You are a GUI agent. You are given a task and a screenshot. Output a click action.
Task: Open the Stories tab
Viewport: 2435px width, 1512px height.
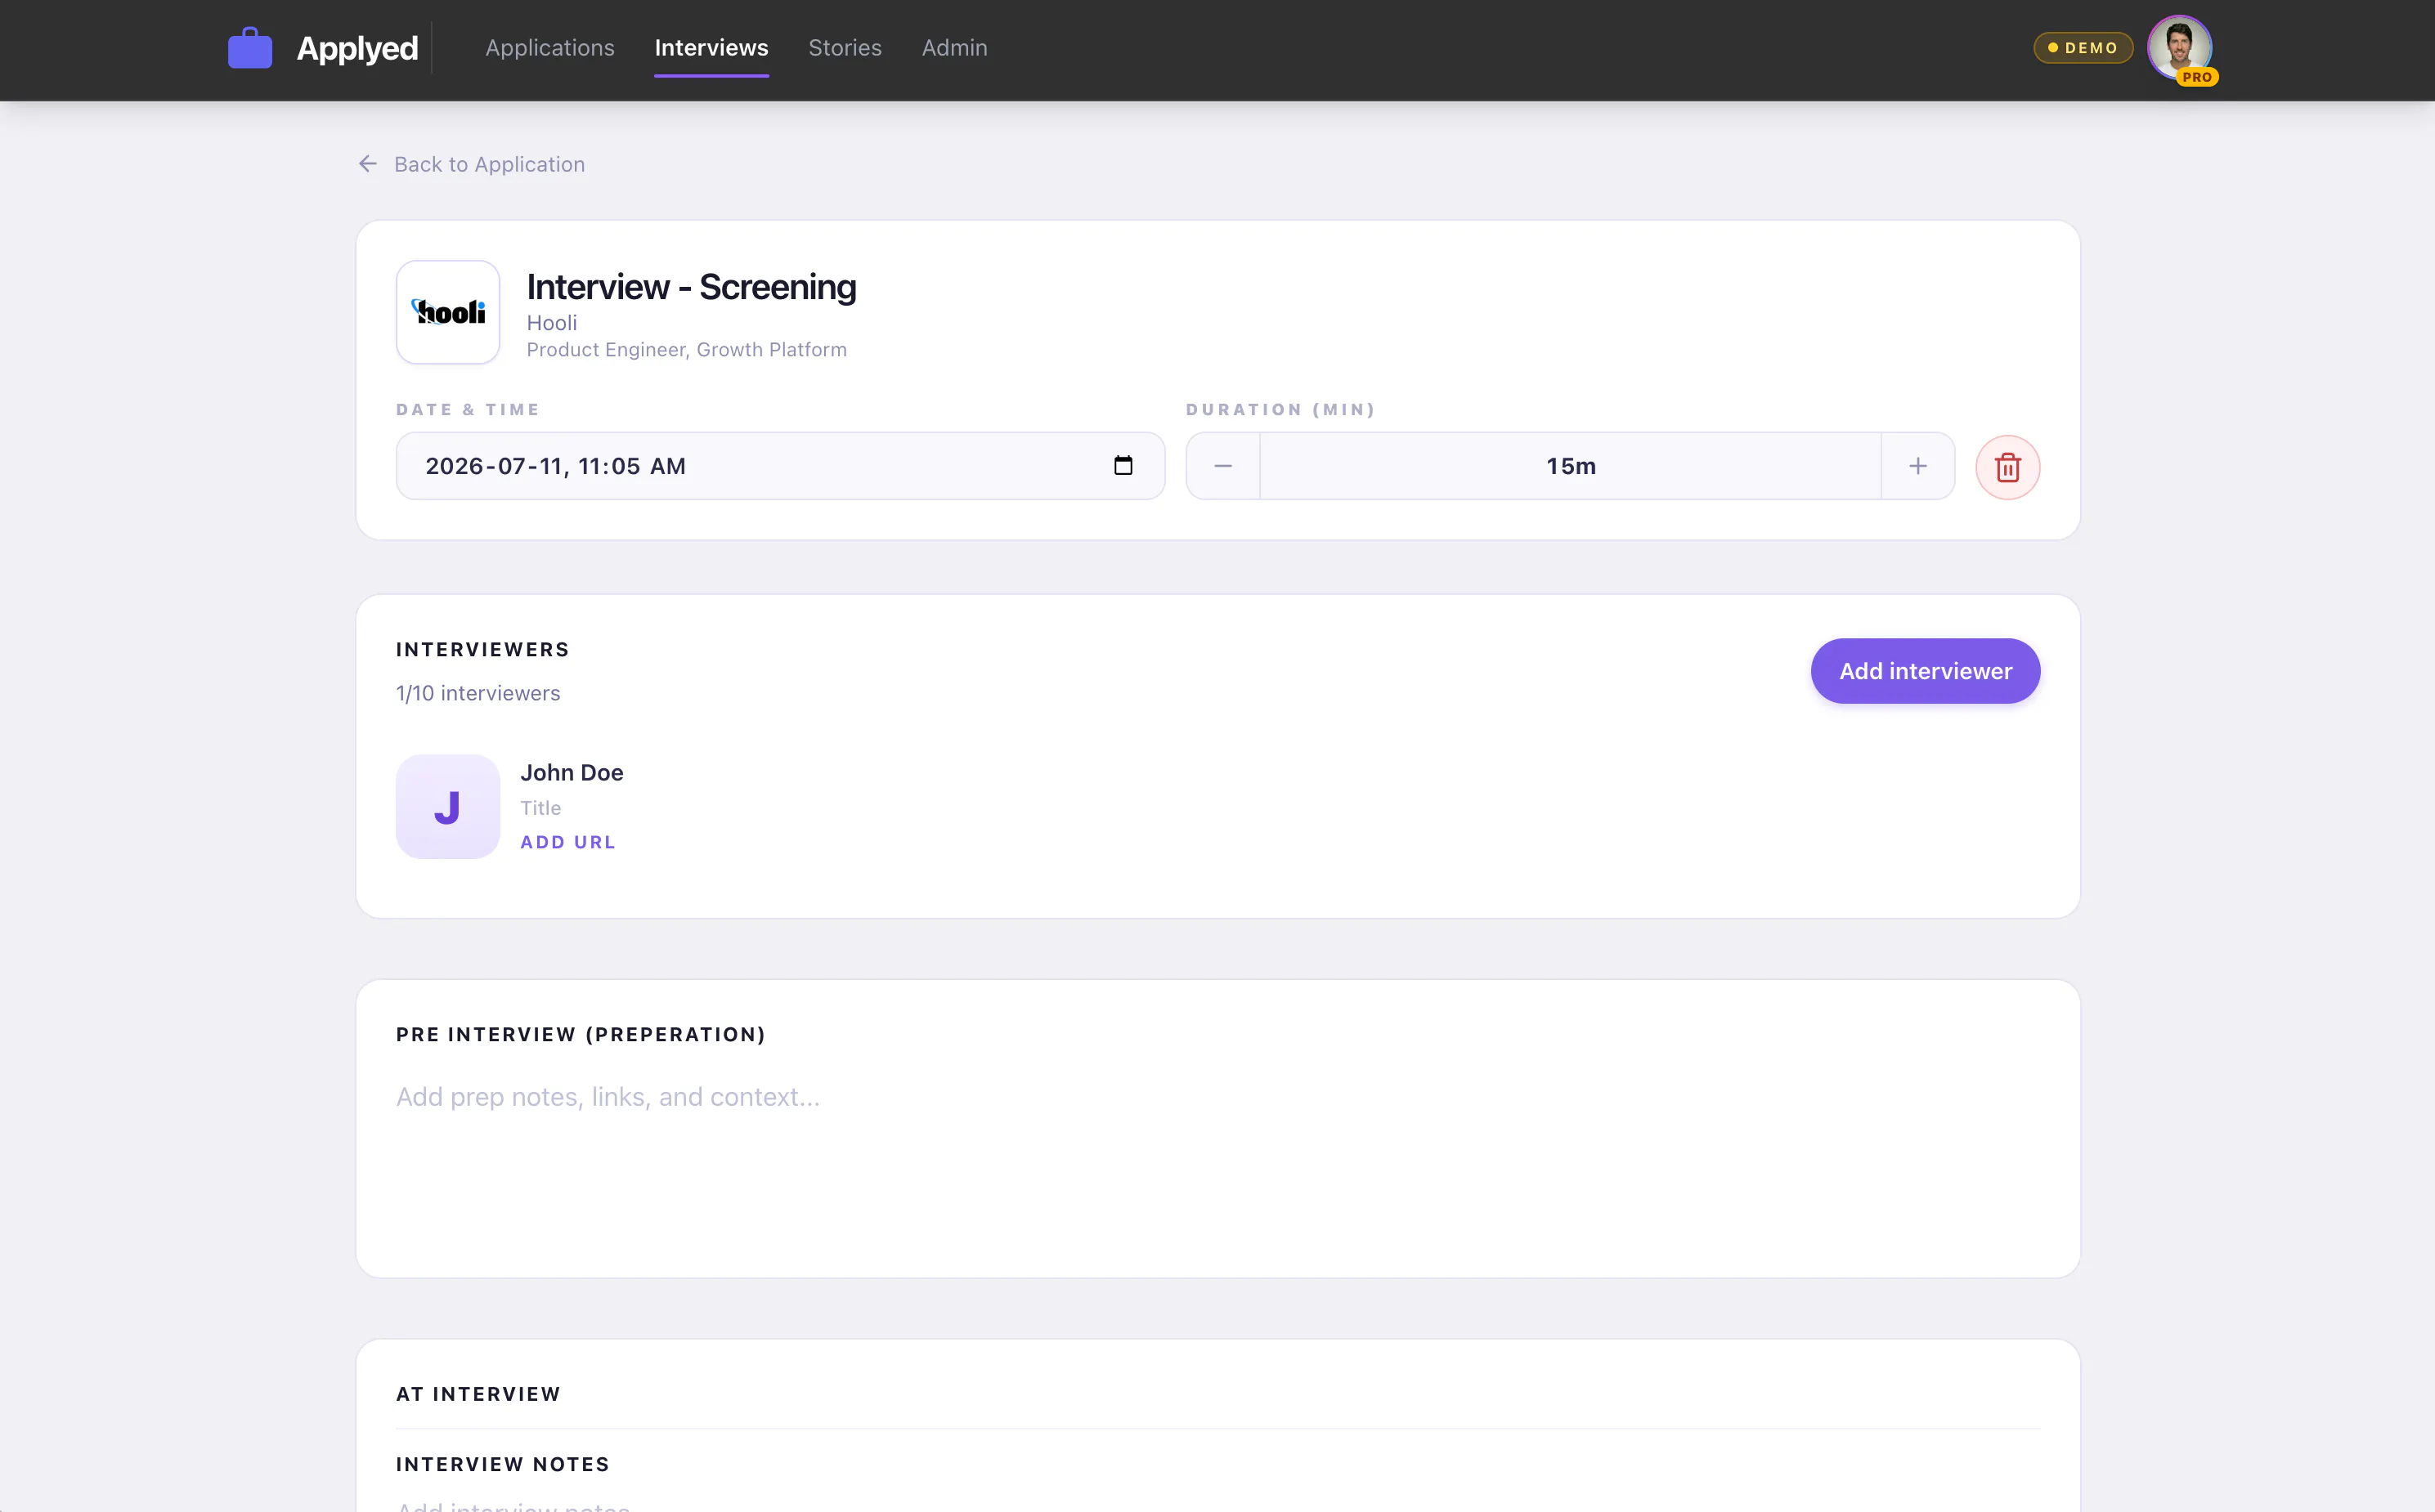[845, 47]
